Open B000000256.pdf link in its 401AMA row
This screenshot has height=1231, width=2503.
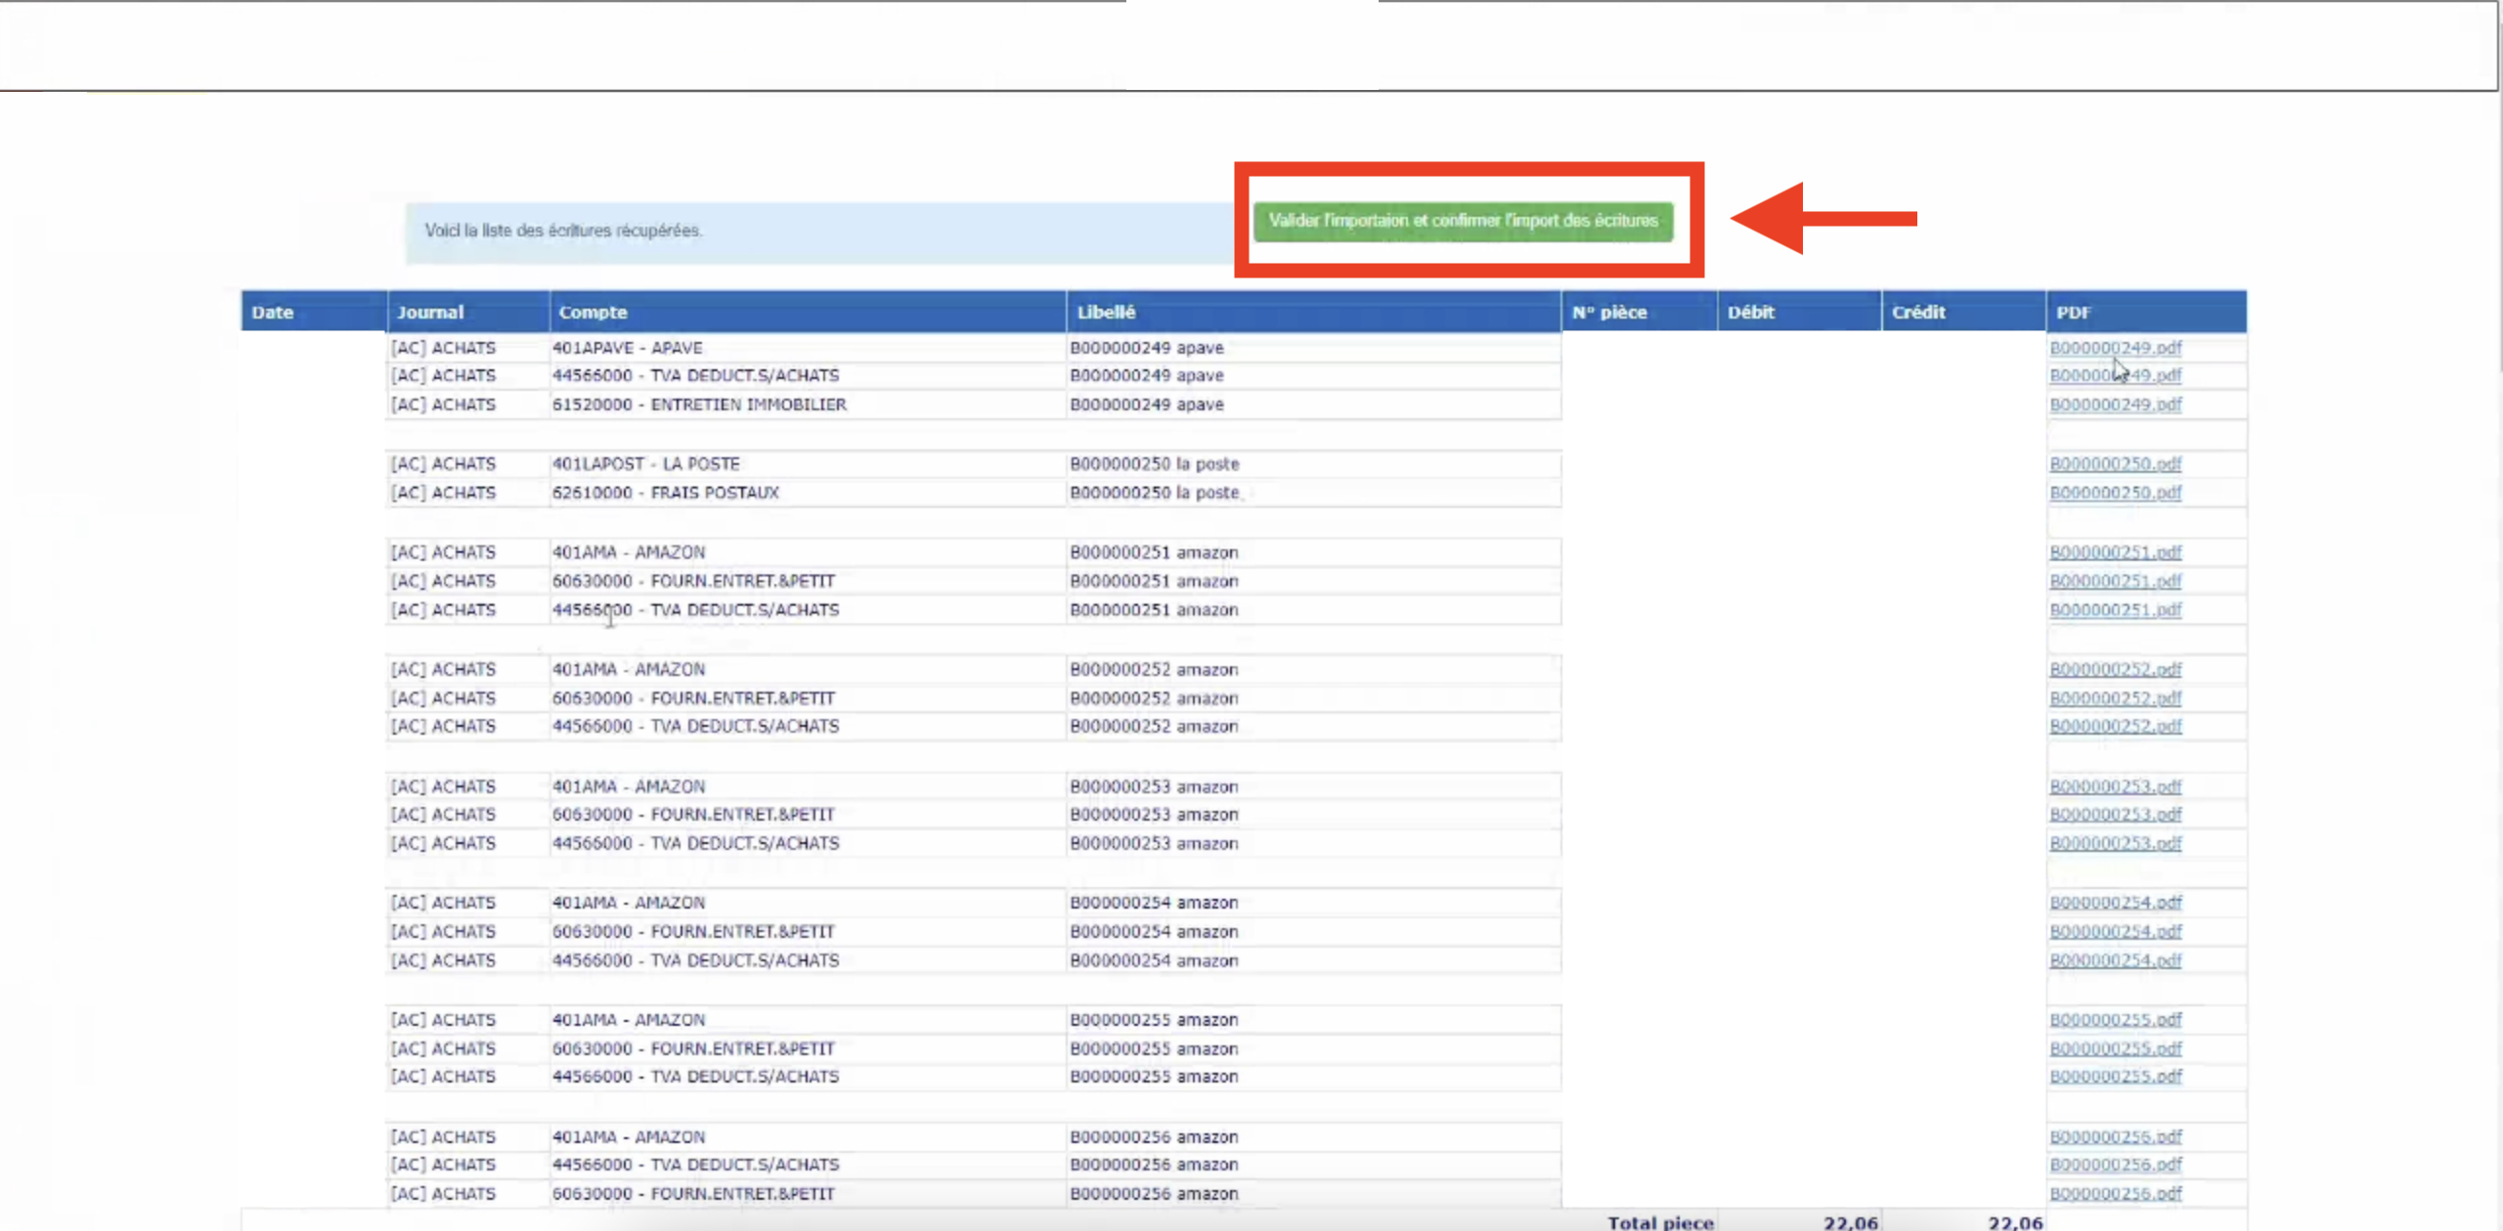coord(2115,1137)
